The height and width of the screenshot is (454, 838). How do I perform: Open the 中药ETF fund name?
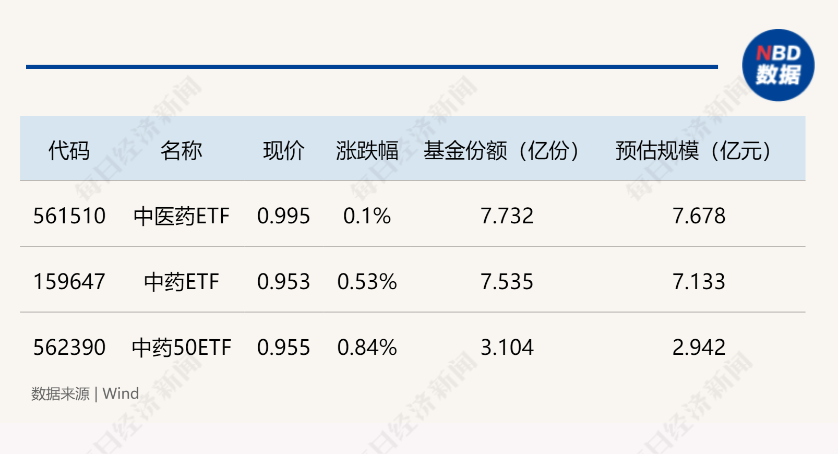181,282
